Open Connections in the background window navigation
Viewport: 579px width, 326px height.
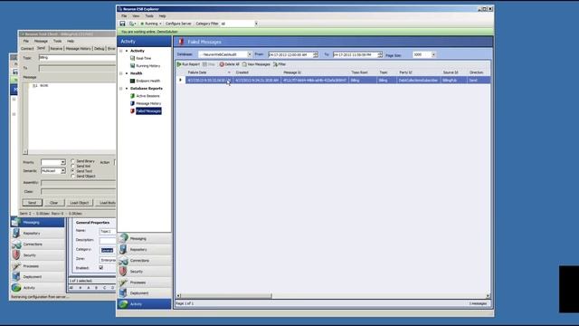click(37, 244)
